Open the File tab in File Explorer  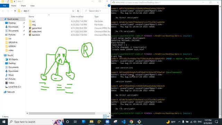5,6
